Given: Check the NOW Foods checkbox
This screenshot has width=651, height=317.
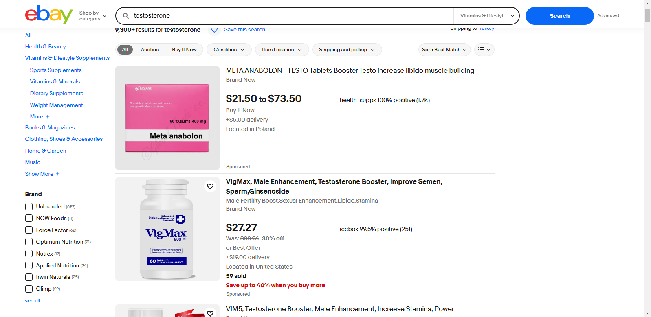Looking at the screenshot, I should [29, 219].
